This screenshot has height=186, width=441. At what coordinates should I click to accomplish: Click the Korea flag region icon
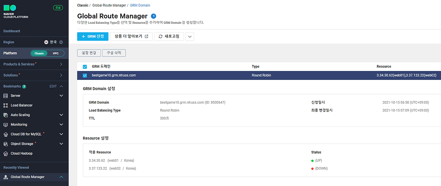pyautogui.click(x=46, y=42)
